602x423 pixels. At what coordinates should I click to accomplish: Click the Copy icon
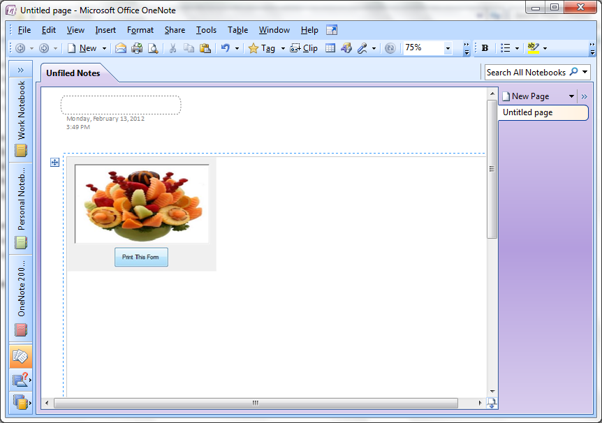point(189,48)
